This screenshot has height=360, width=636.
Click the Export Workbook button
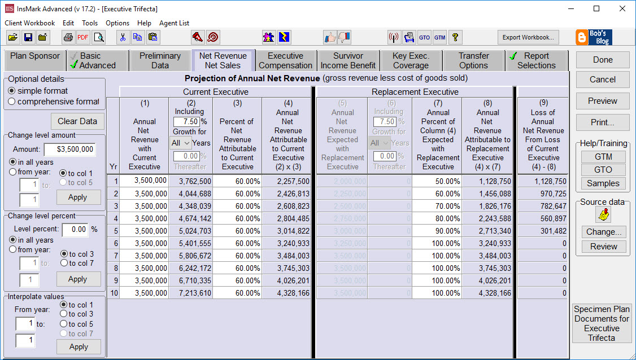pyautogui.click(x=528, y=37)
